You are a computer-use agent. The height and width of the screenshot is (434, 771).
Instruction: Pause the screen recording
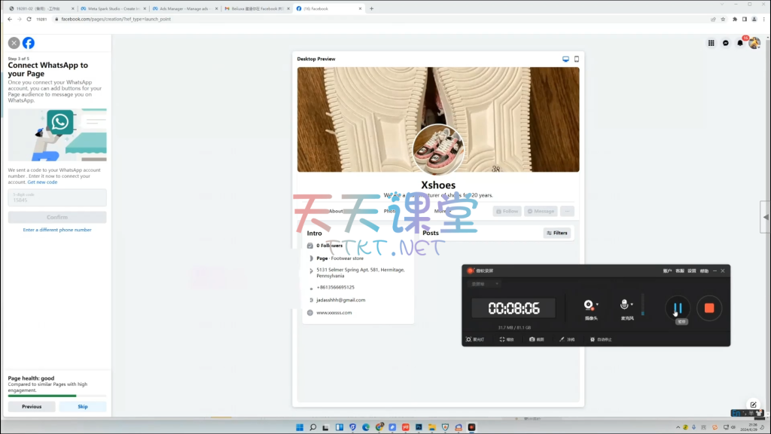pyautogui.click(x=678, y=307)
